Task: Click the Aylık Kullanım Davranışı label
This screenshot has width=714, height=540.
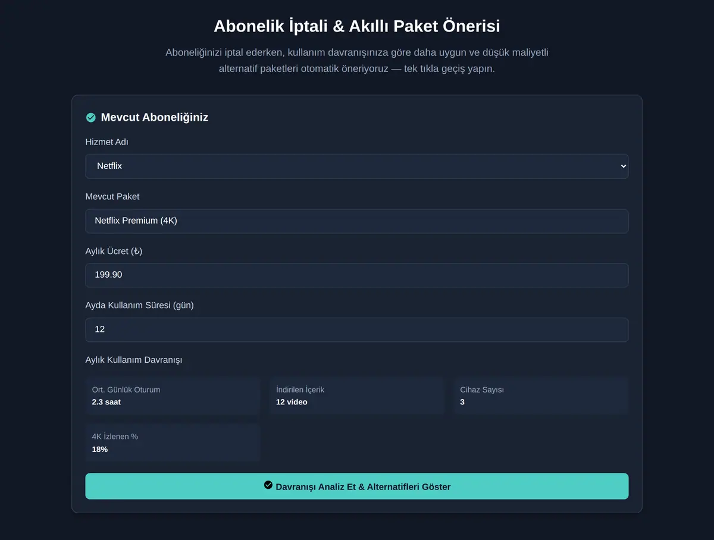Action: pos(134,360)
